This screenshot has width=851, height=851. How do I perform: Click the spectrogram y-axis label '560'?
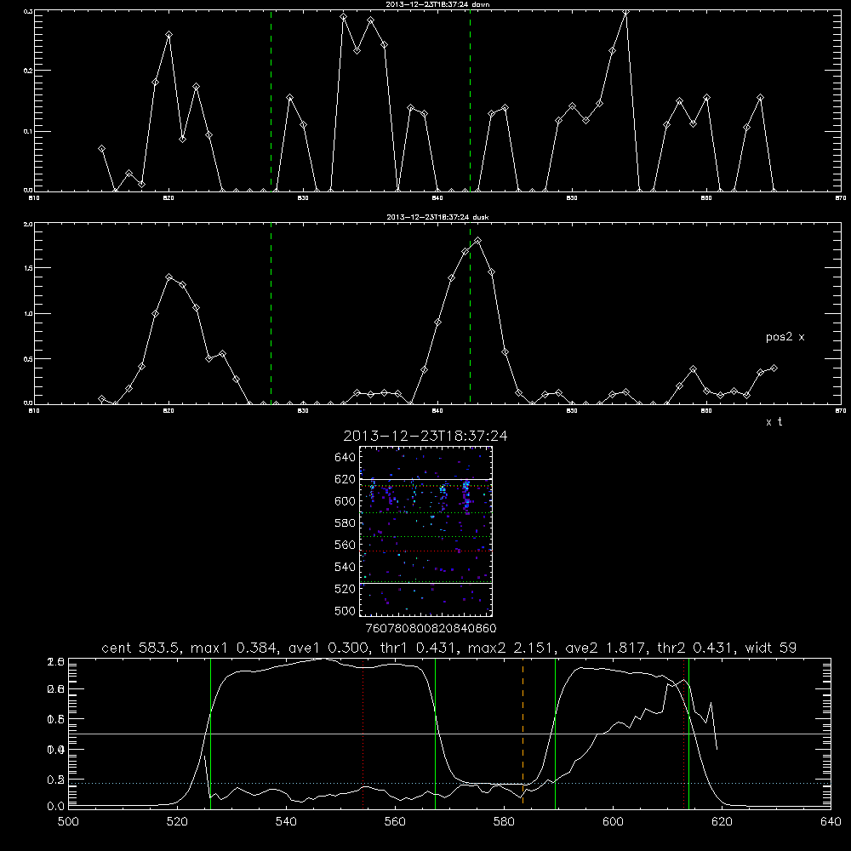coord(346,545)
